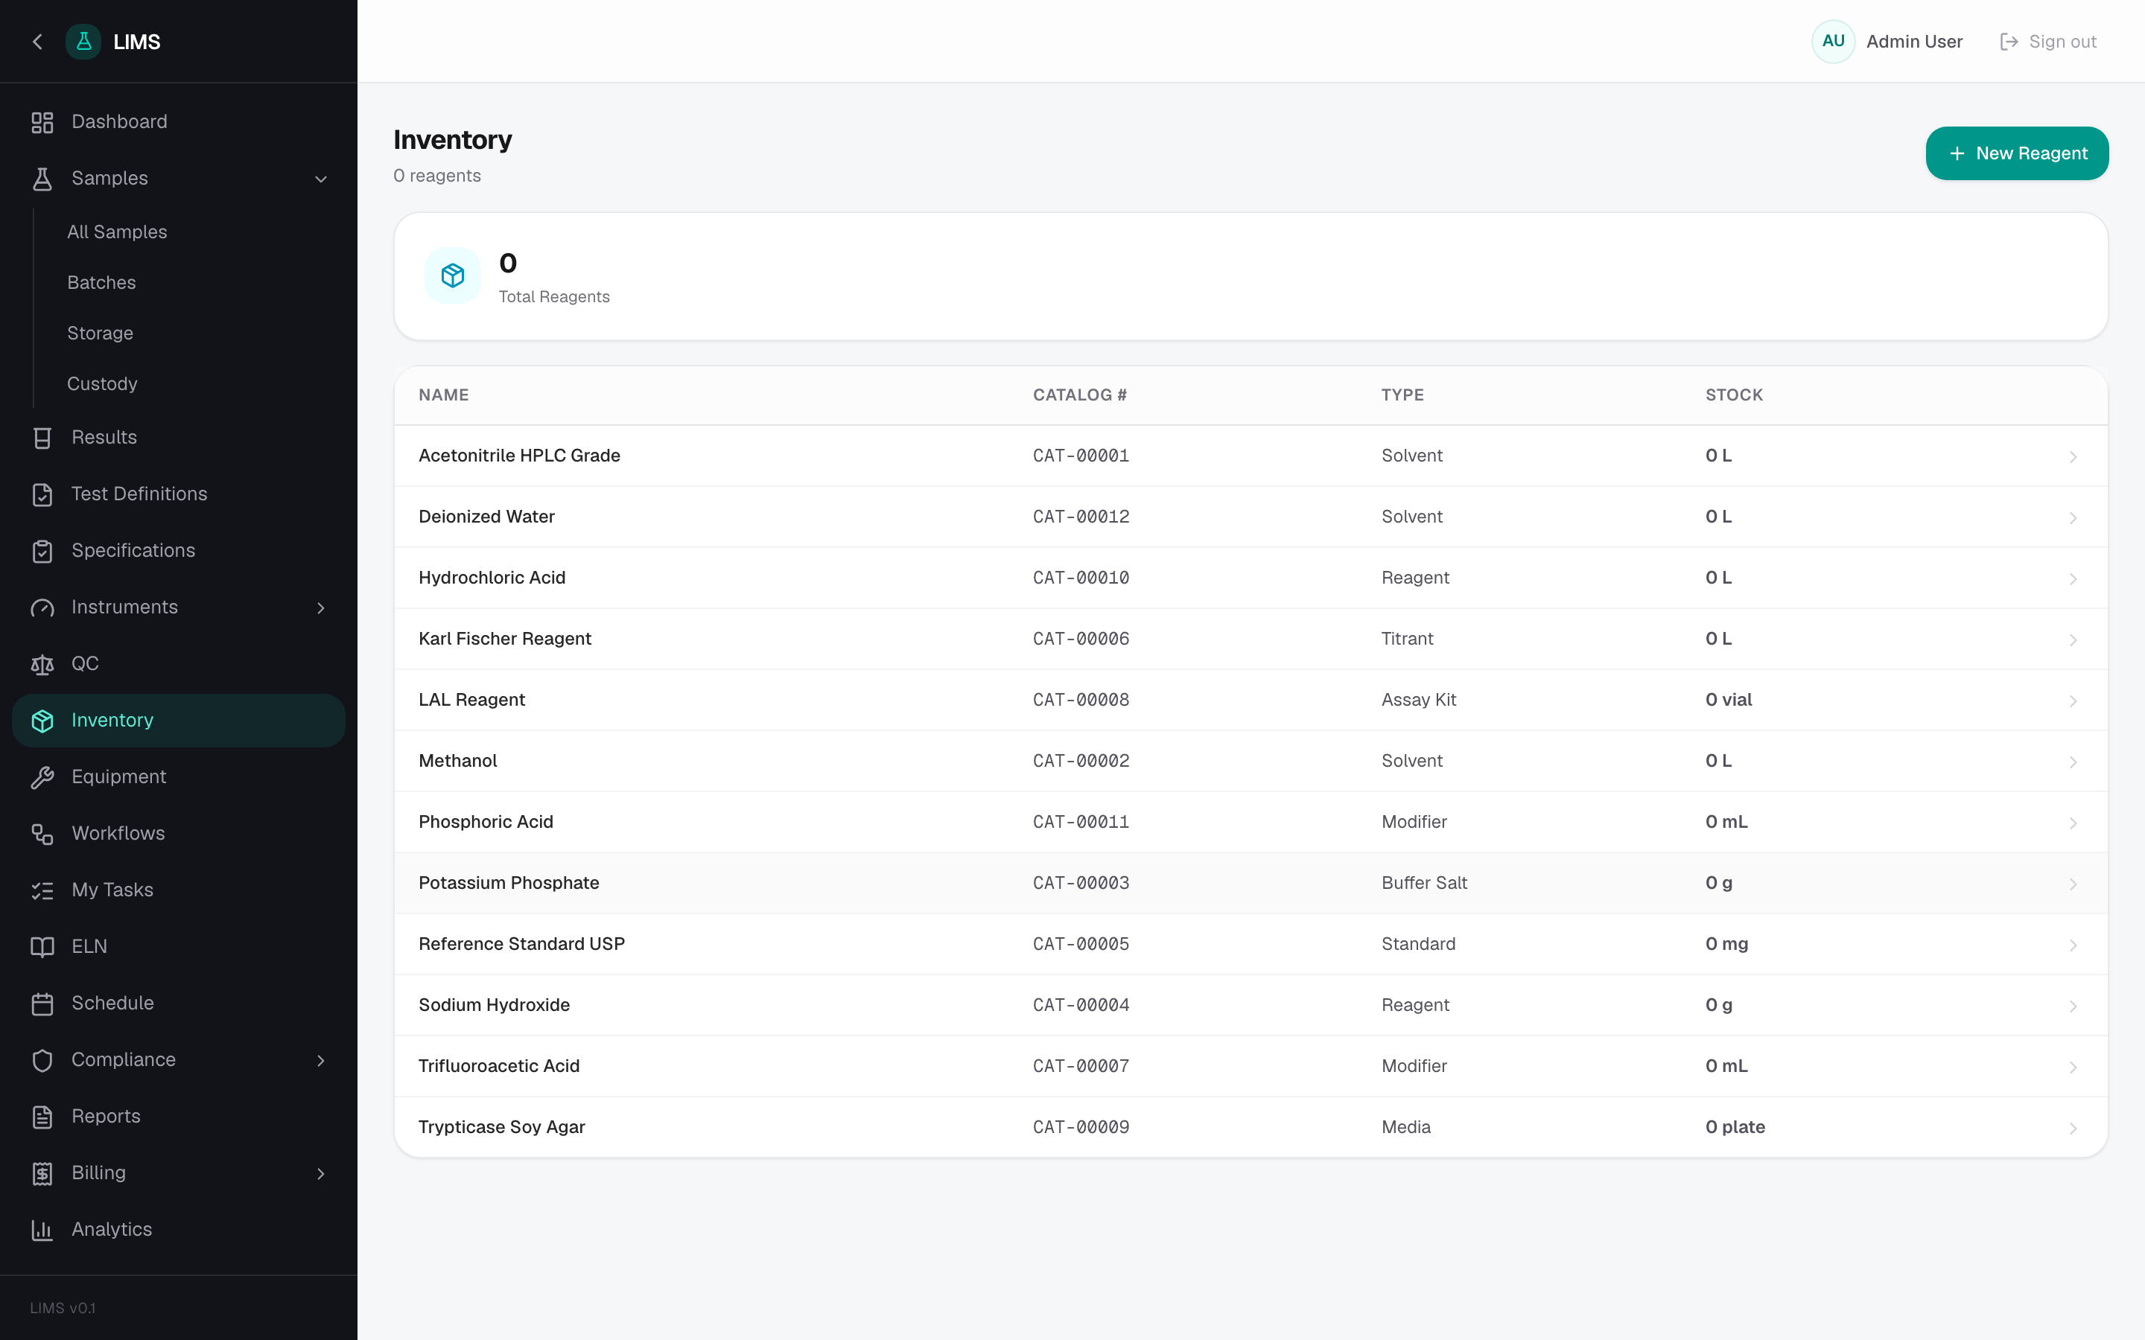The image size is (2145, 1340).
Task: Click the AU user avatar
Action: pos(1833,42)
